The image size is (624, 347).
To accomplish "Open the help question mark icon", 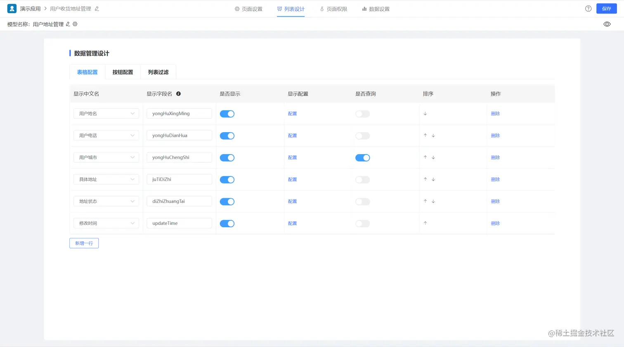I will [x=589, y=9].
